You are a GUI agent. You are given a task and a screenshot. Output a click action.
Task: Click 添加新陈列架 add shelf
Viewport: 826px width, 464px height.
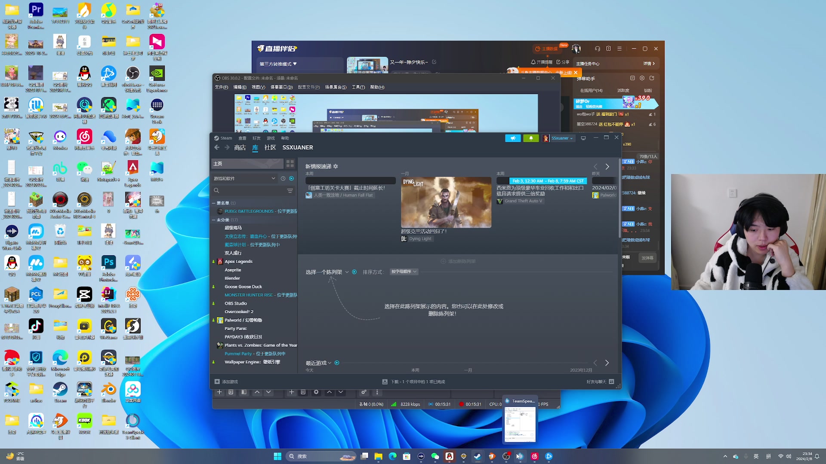click(x=458, y=261)
